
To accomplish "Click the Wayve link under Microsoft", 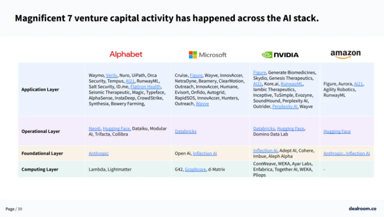I will (x=202, y=104).
